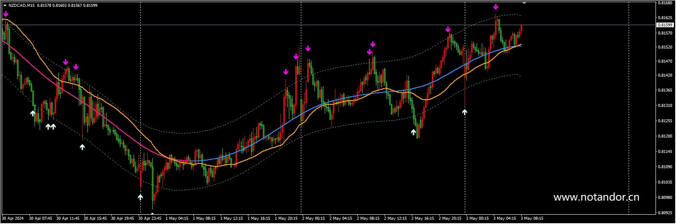676x224 pixels.
Task: Click the 0.80980 price scale label
Action: [x=665, y=198]
